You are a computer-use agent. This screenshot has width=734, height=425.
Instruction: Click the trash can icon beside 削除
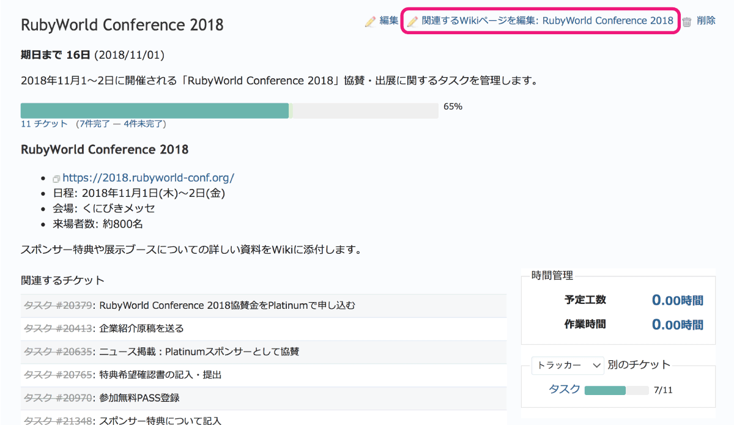click(687, 21)
